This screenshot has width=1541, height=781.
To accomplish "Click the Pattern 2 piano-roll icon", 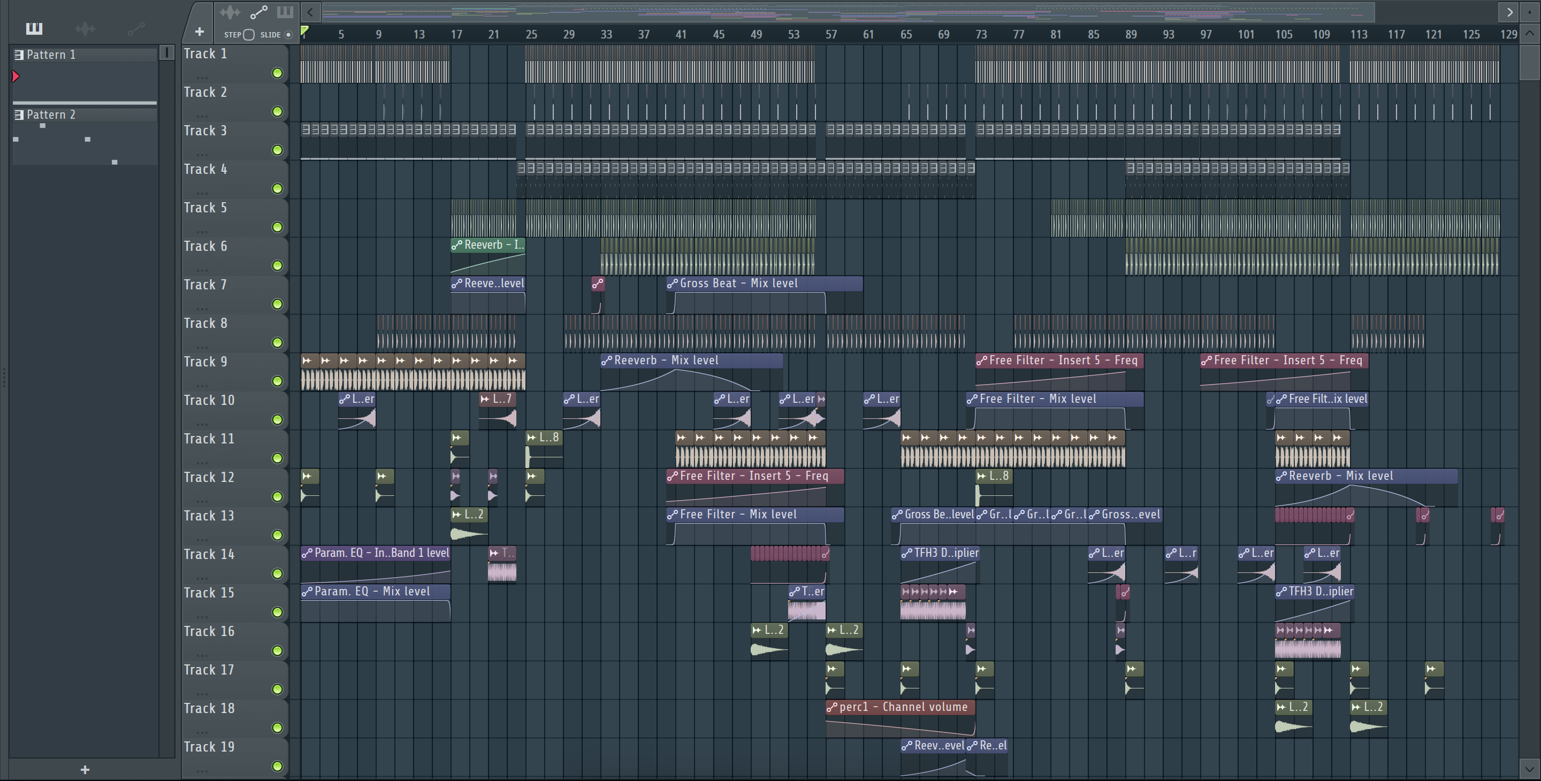I will click(19, 114).
